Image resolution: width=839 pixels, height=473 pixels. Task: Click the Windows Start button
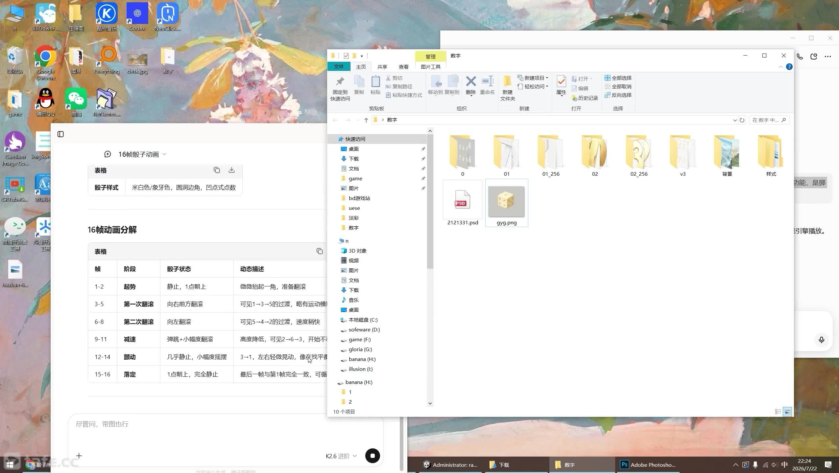pyautogui.click(x=10, y=465)
